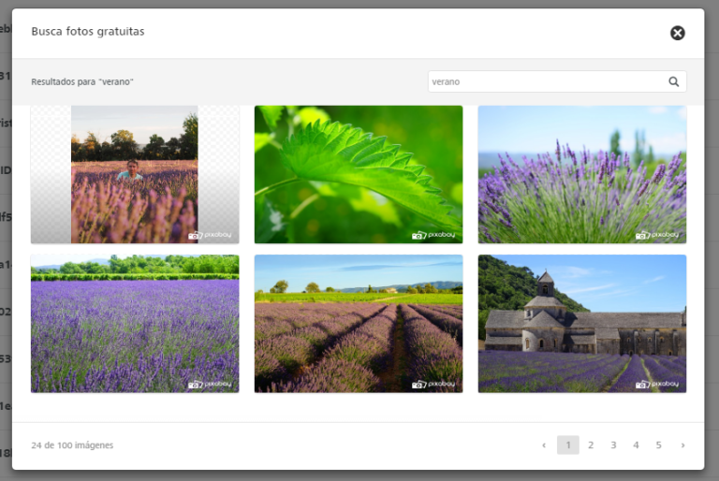The height and width of the screenshot is (481, 719).
Task: Click Pixabay logo on nettle leaf photo
Action: pyautogui.click(x=433, y=235)
